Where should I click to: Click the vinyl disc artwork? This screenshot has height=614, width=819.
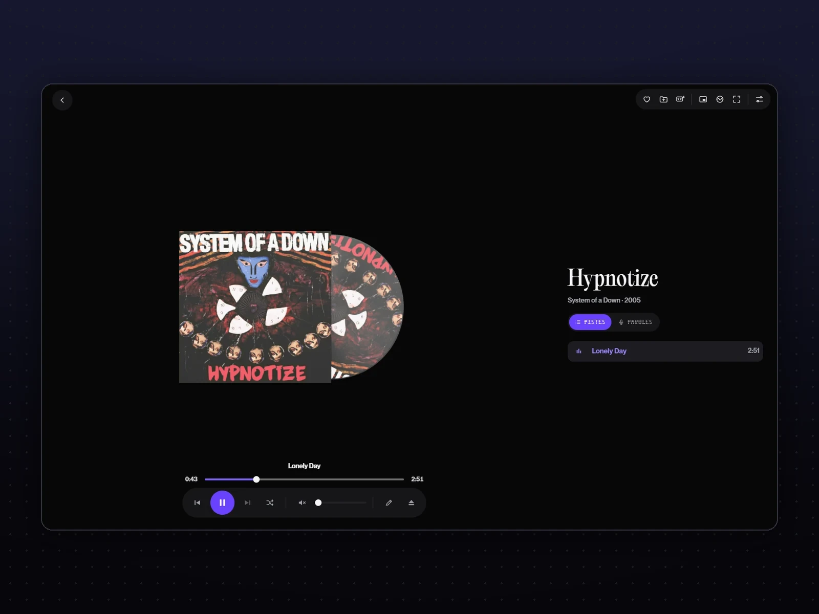click(367, 307)
